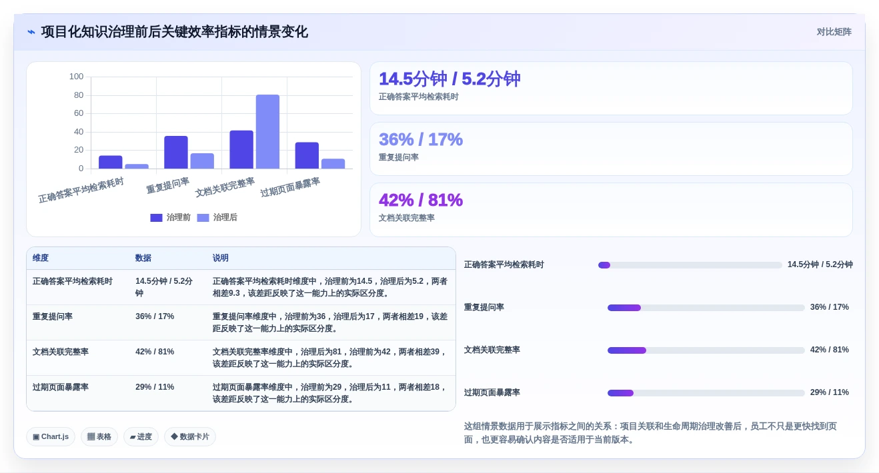This screenshot has width=879, height=473.
Task: Click the 治理前 bar for 过期页面暴露率
Action: click(x=307, y=155)
